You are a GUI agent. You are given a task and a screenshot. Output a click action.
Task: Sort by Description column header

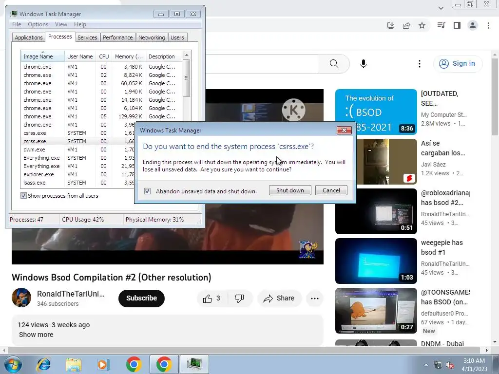tap(164, 56)
